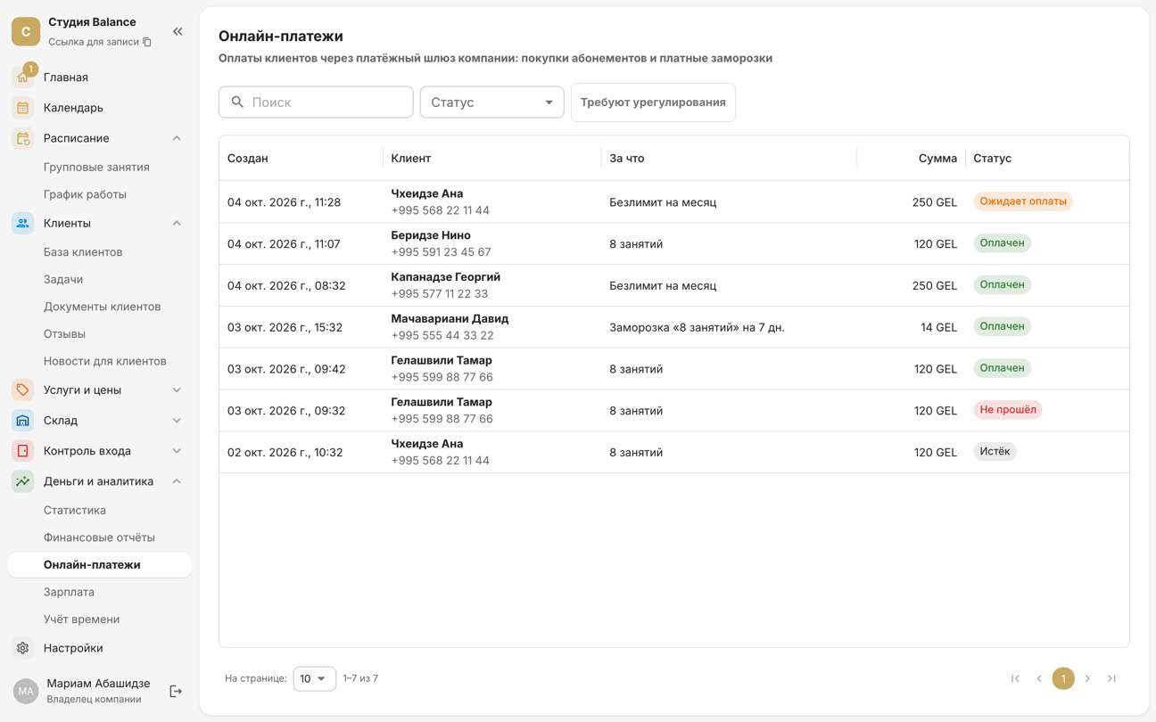
Task: Open the rows-per-page dropdown showing 10
Action: 314,678
